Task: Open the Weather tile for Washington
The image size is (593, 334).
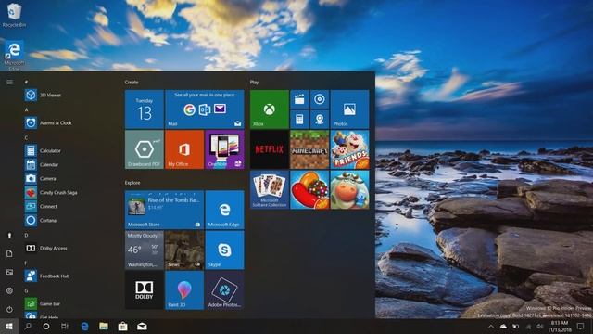Action: [x=145, y=250]
